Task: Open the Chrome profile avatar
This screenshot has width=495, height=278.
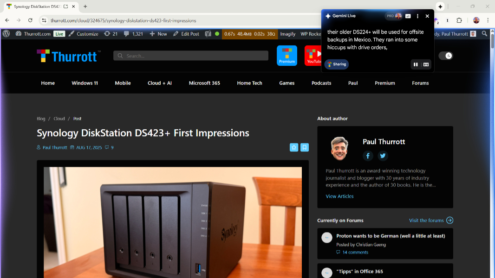Action: click(x=476, y=20)
